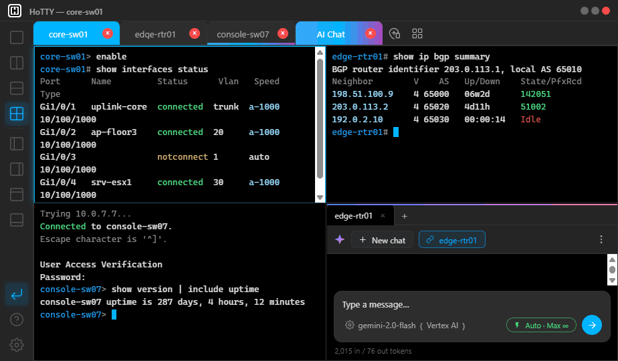Click the ap-floor3 port name
This screenshot has width=618, height=361.
pos(114,132)
